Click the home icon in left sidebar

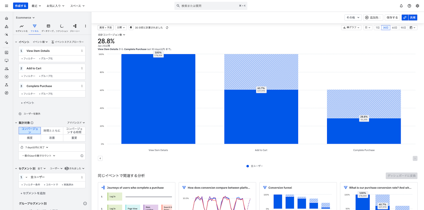[7, 18]
